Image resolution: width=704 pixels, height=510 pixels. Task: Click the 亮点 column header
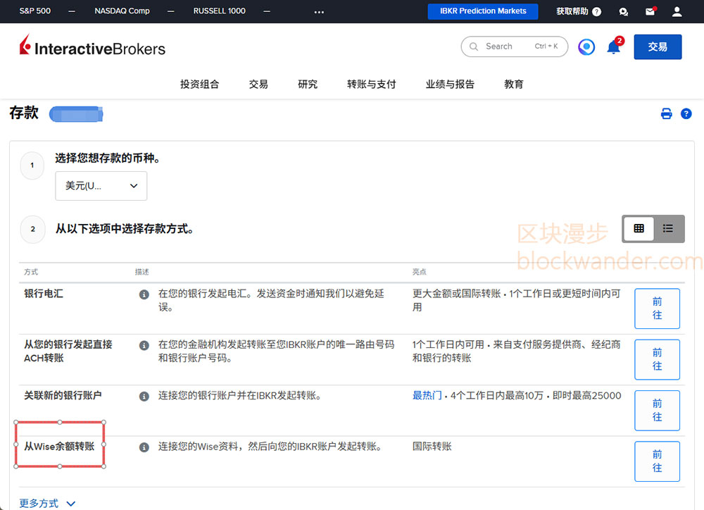click(x=420, y=272)
